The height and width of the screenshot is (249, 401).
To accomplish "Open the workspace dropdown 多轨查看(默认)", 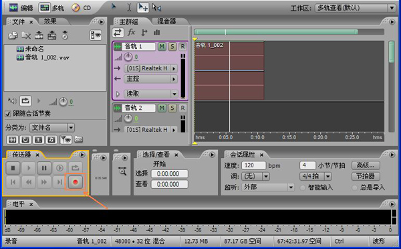I will (356, 8).
